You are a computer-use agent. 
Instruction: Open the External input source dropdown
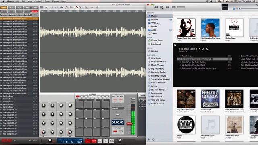(118, 108)
